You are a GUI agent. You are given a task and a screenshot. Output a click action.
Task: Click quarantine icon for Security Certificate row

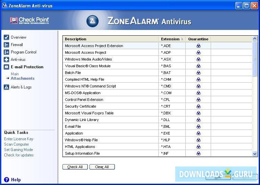coord(199,106)
